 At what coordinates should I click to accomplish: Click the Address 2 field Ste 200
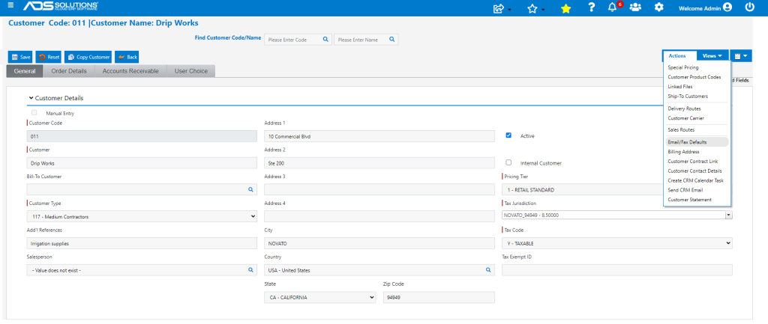(x=379, y=163)
